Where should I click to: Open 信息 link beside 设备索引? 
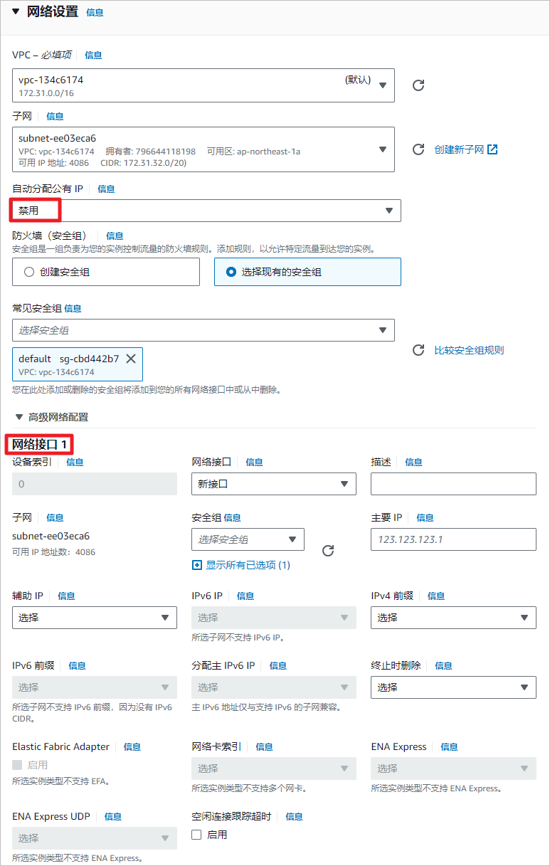(x=75, y=462)
